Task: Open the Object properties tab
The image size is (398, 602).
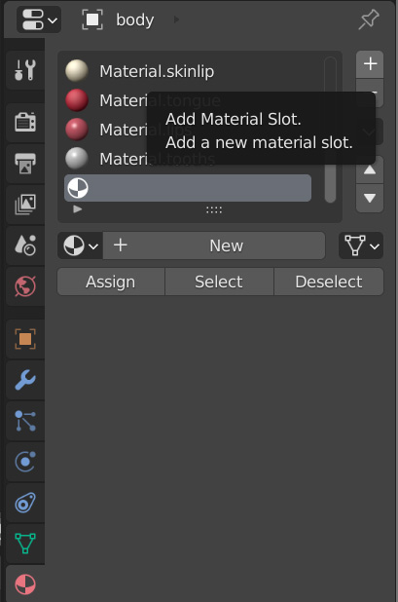Action: coord(25,339)
